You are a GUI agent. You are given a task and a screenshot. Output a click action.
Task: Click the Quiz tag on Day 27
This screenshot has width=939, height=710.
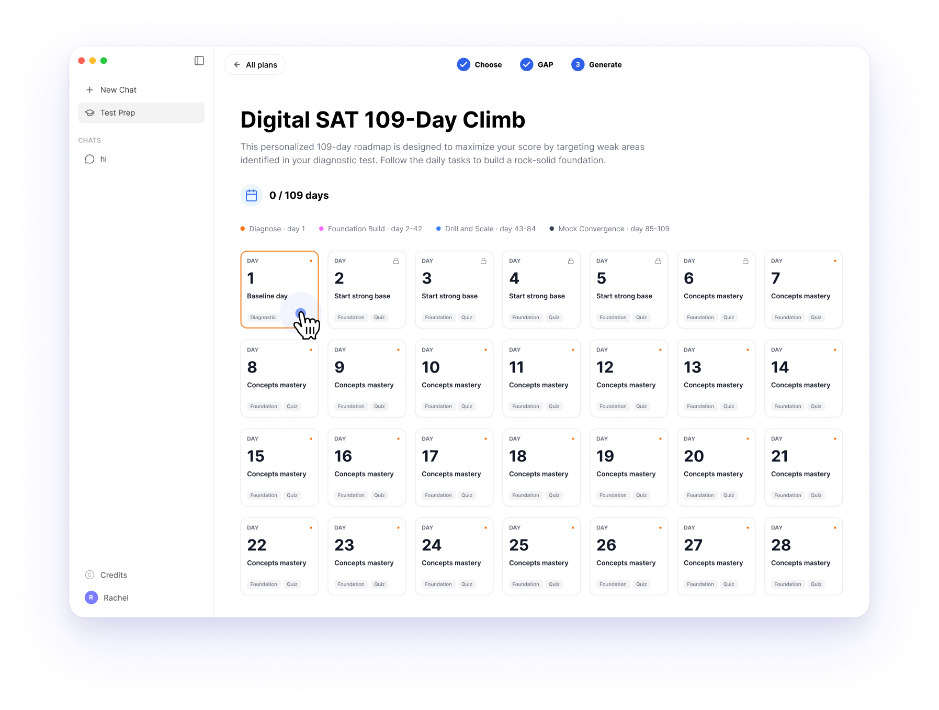[x=729, y=584]
